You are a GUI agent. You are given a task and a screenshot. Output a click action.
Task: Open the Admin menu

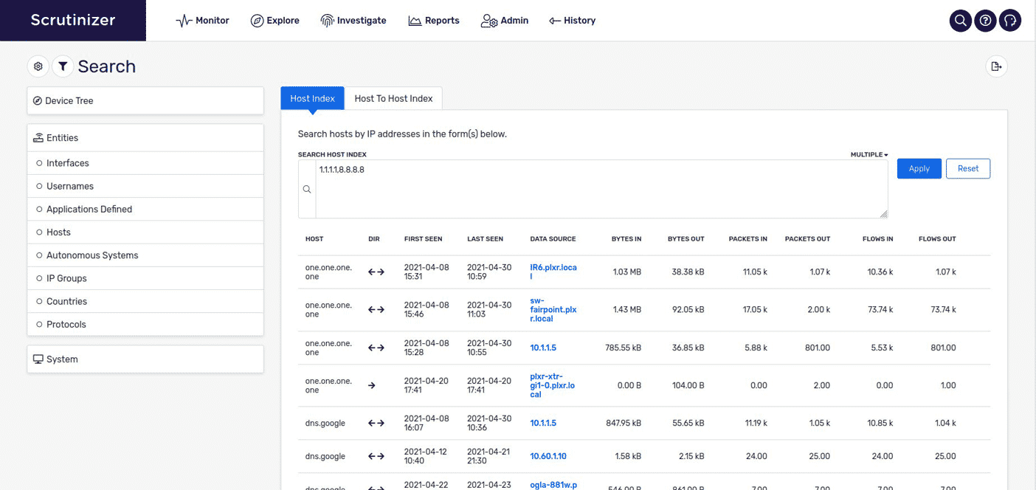505,21
